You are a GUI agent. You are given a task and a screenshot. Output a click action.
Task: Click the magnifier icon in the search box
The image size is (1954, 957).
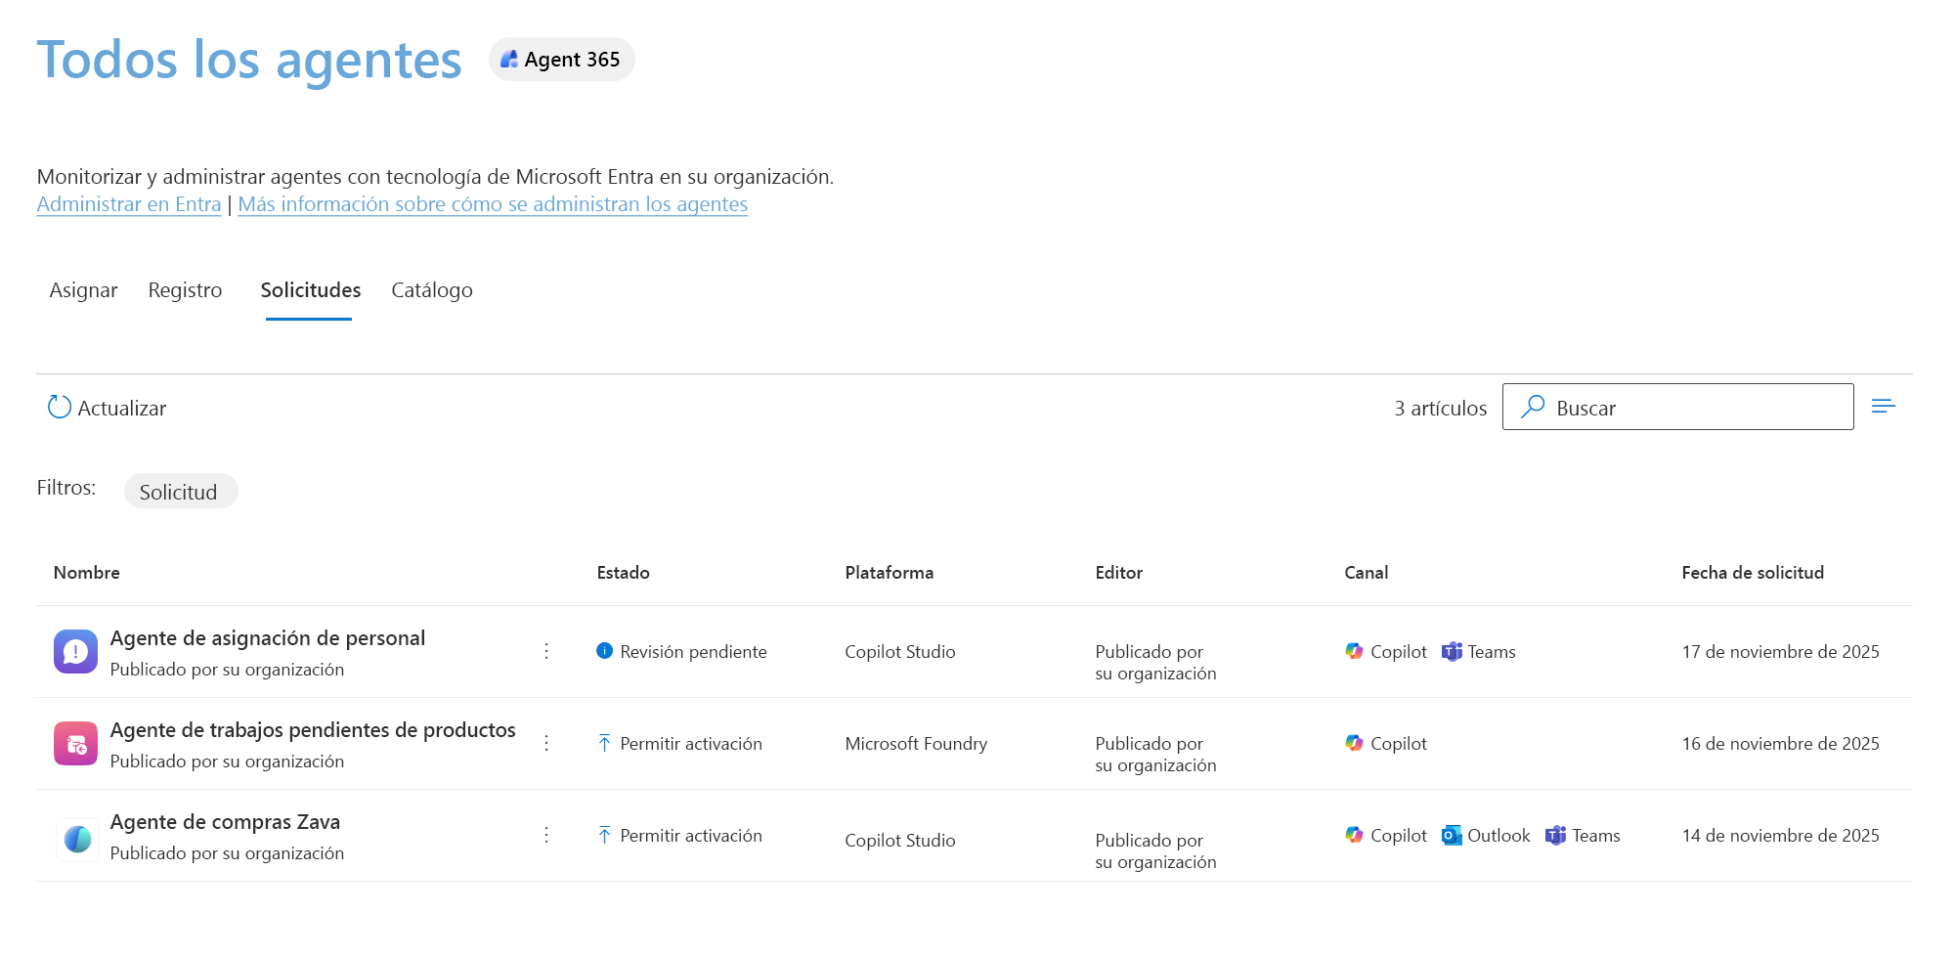pyautogui.click(x=1533, y=407)
